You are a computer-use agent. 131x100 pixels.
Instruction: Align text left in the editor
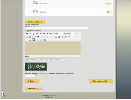[41, 34]
